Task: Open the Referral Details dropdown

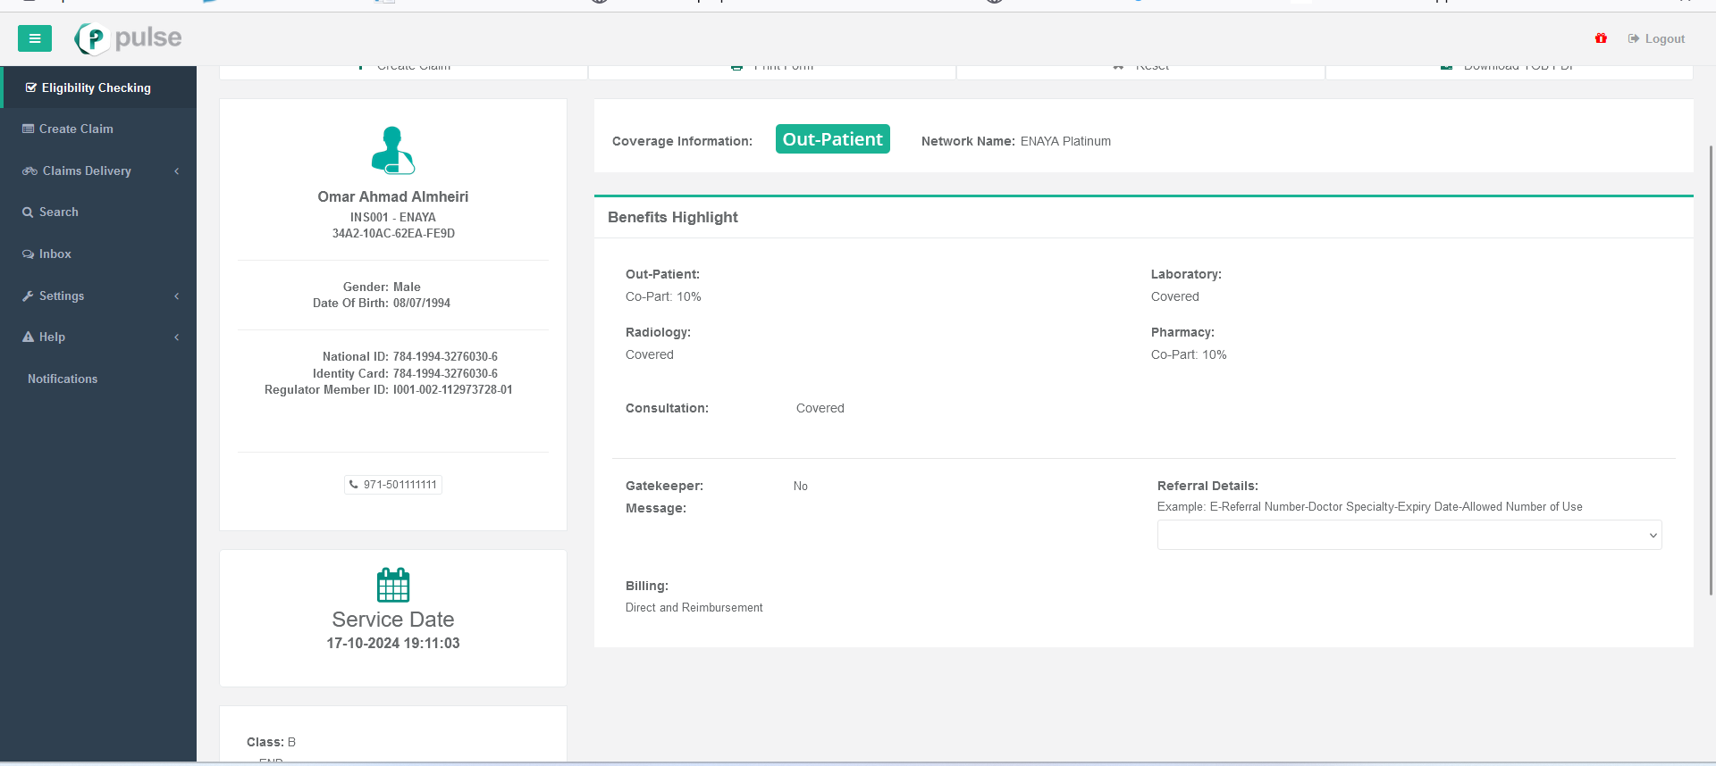Action: [1409, 535]
